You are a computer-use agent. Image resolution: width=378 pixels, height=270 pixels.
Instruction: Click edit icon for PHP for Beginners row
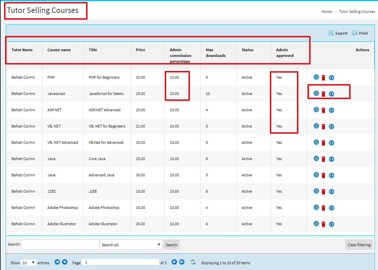click(316, 77)
